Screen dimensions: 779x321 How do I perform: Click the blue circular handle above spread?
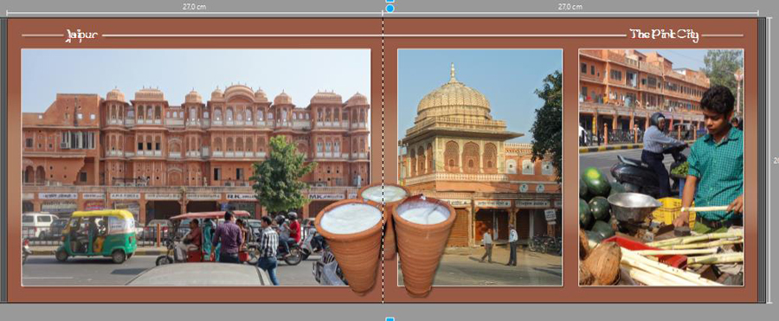390,9
